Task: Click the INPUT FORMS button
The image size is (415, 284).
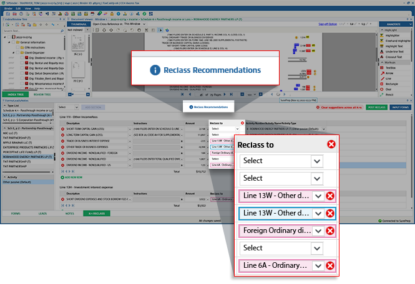Action: 401,107
